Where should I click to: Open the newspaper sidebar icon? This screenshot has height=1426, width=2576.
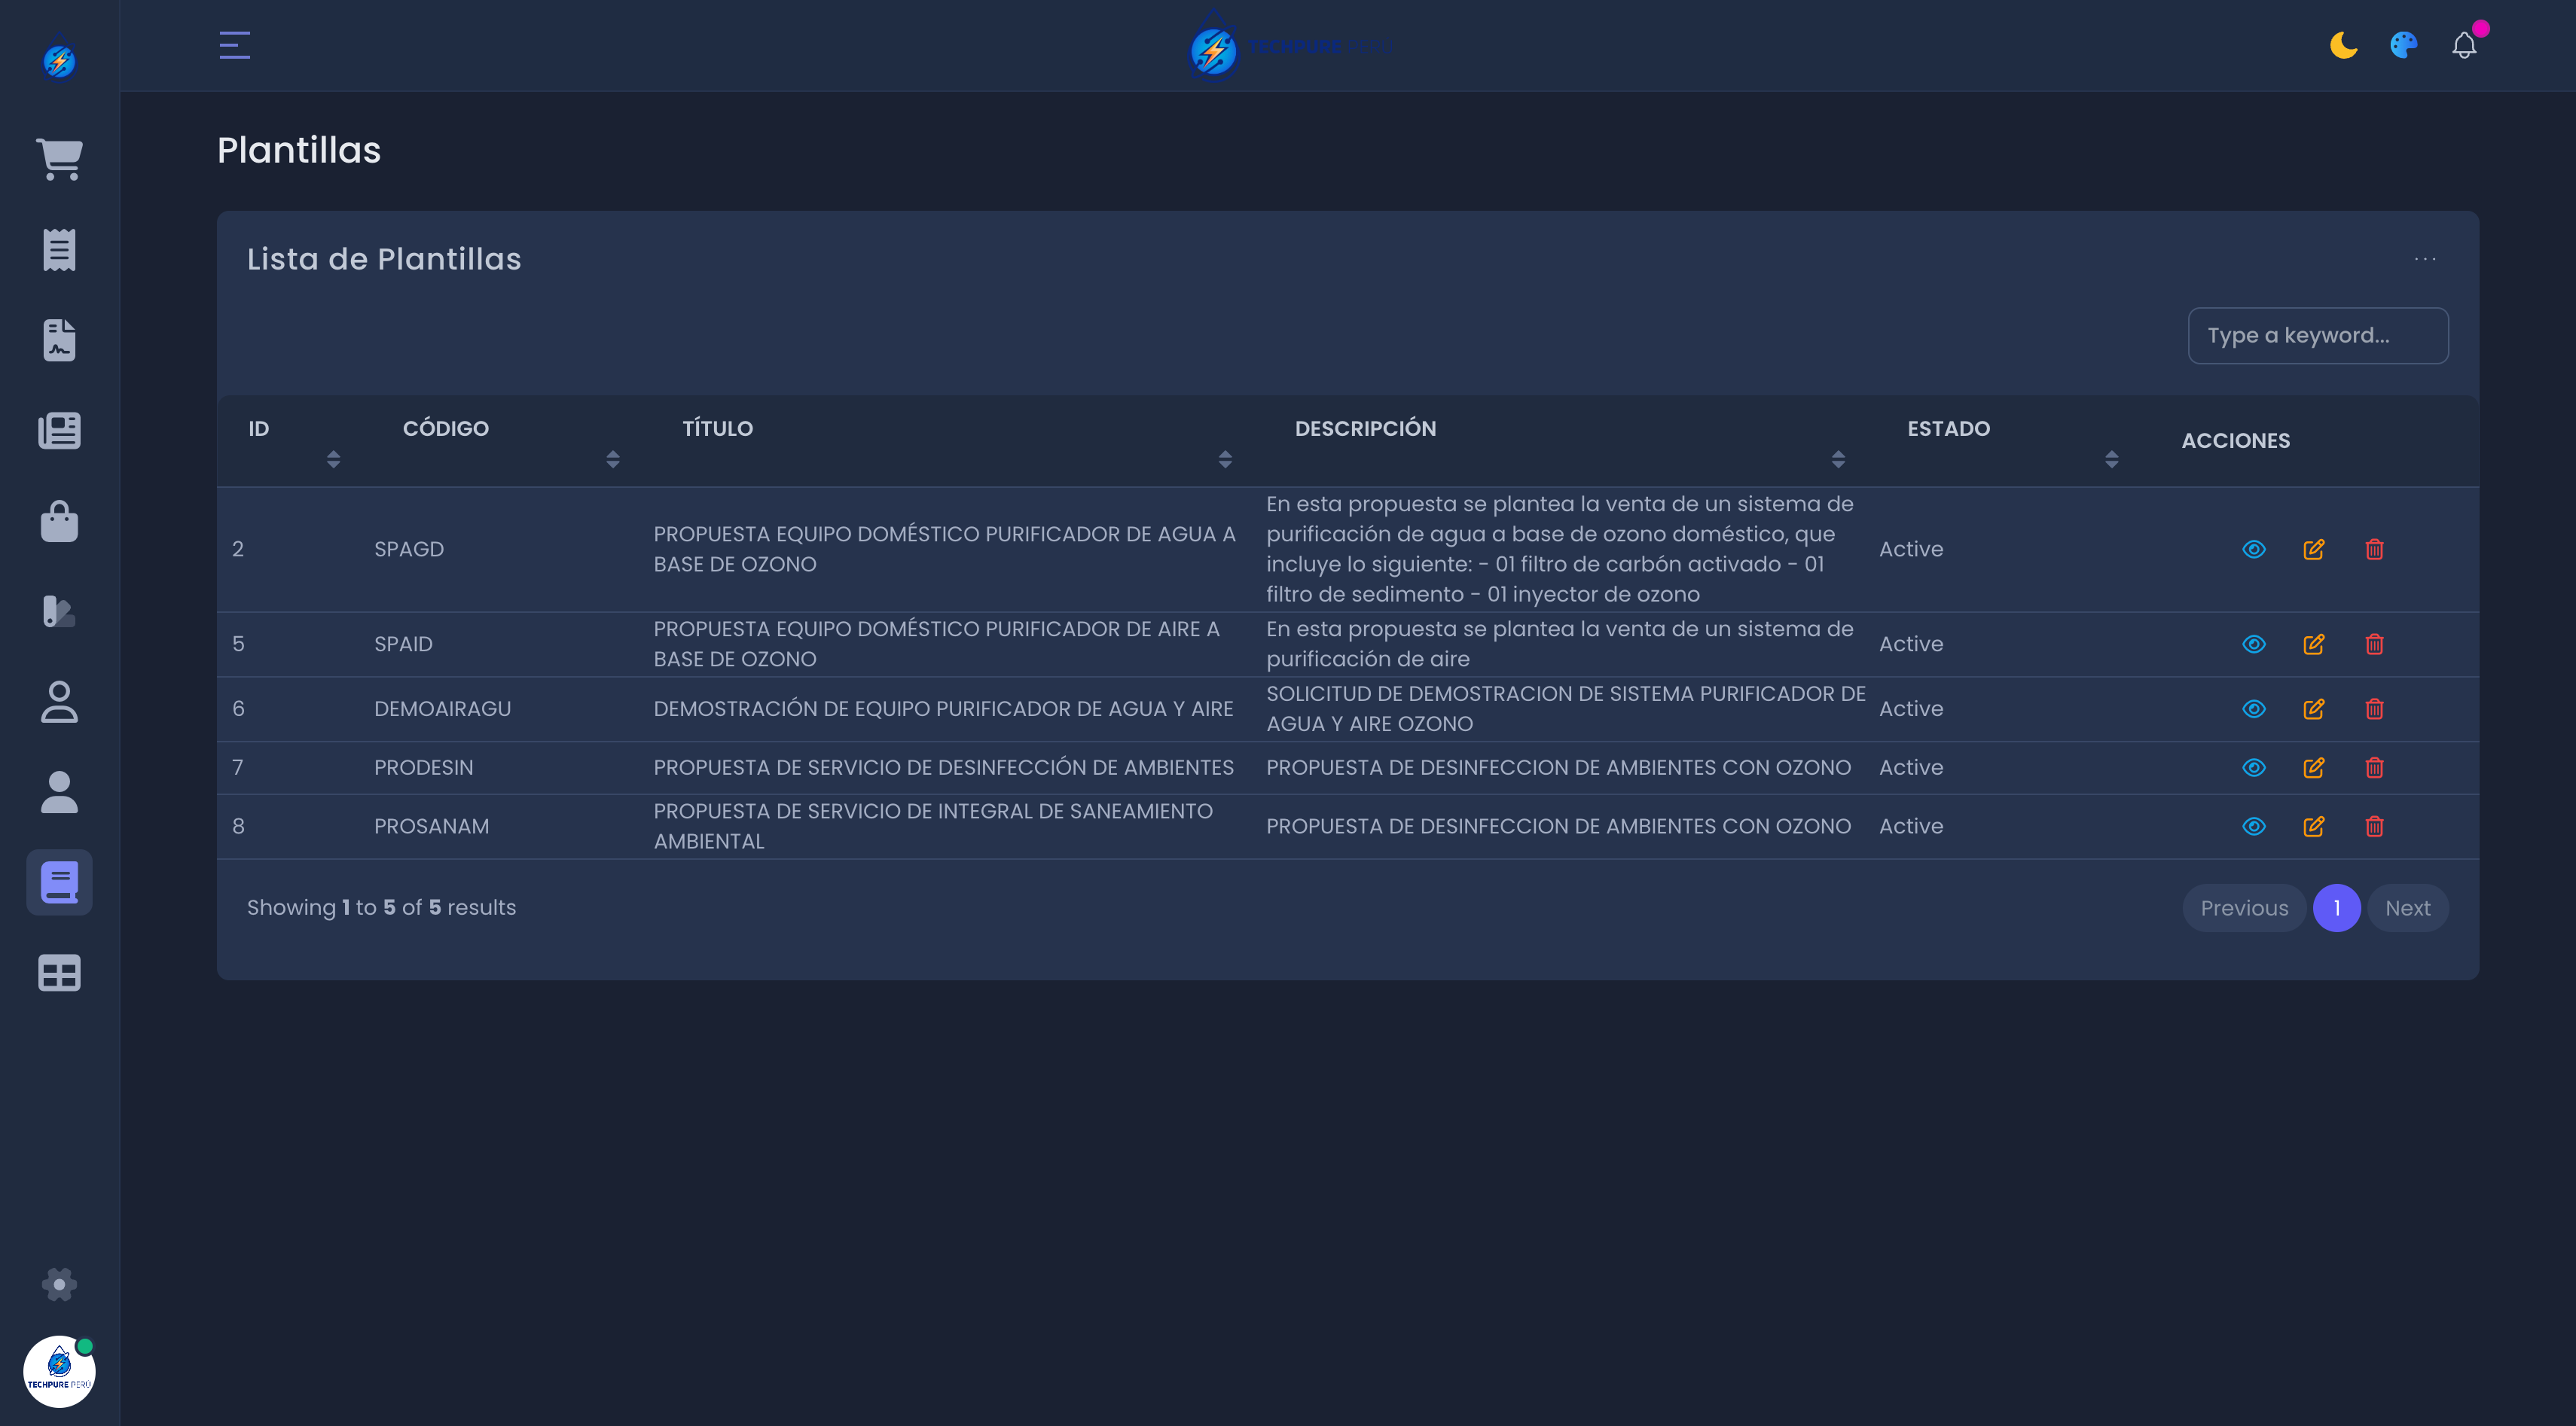click(59, 431)
